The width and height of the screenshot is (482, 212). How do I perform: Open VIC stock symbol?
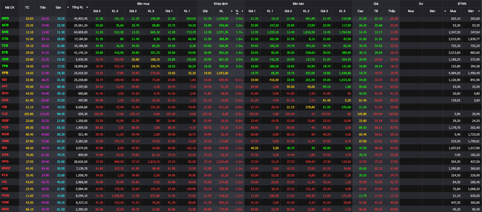pos(4,182)
